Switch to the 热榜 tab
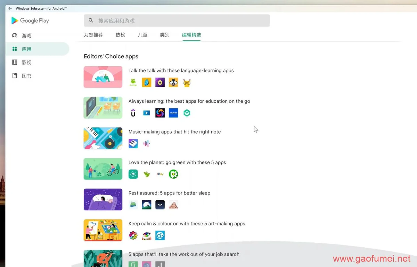Viewport: 417px width, 267px height. pos(121,35)
